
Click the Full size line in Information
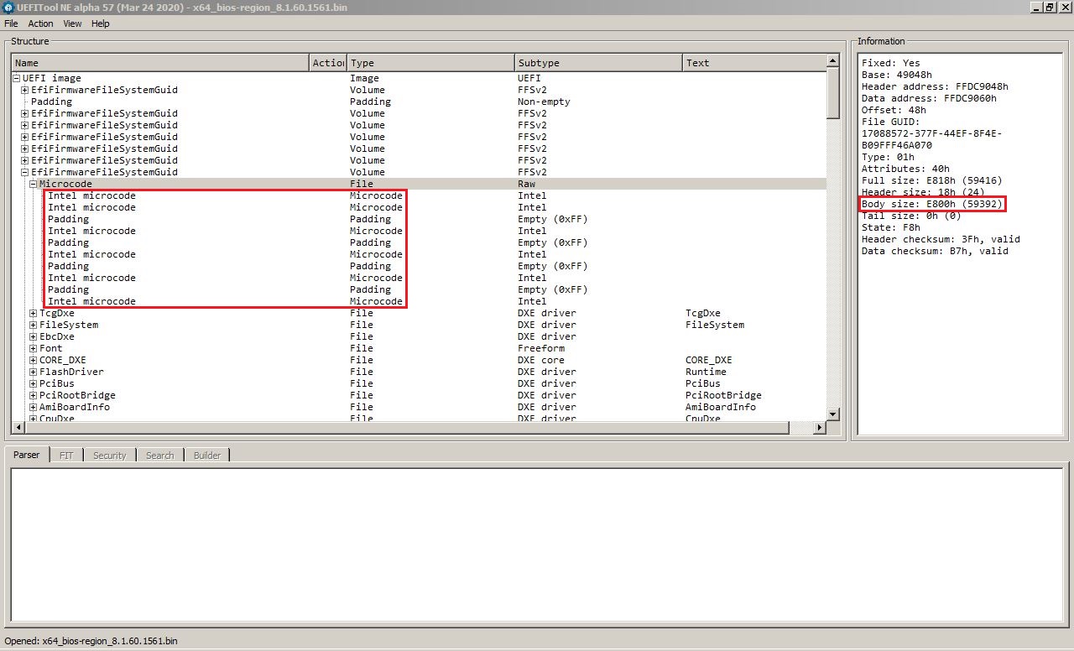coord(931,180)
